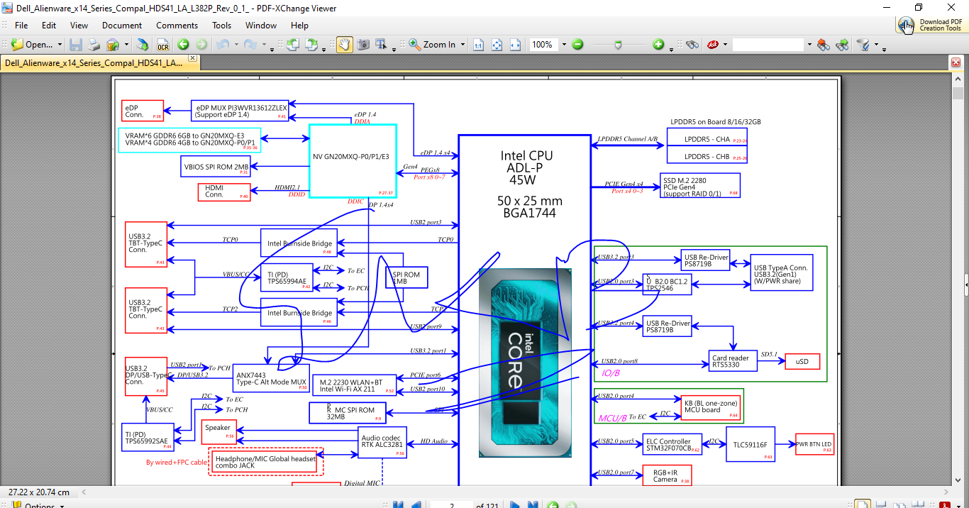Screen dimensions: 969x508
Task: Click Find Previous binoculars icon
Action: coord(823,44)
